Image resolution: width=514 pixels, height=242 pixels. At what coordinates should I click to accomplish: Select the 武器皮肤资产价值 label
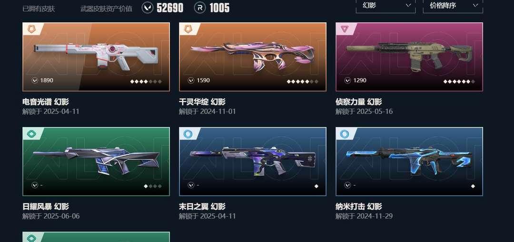tap(106, 9)
